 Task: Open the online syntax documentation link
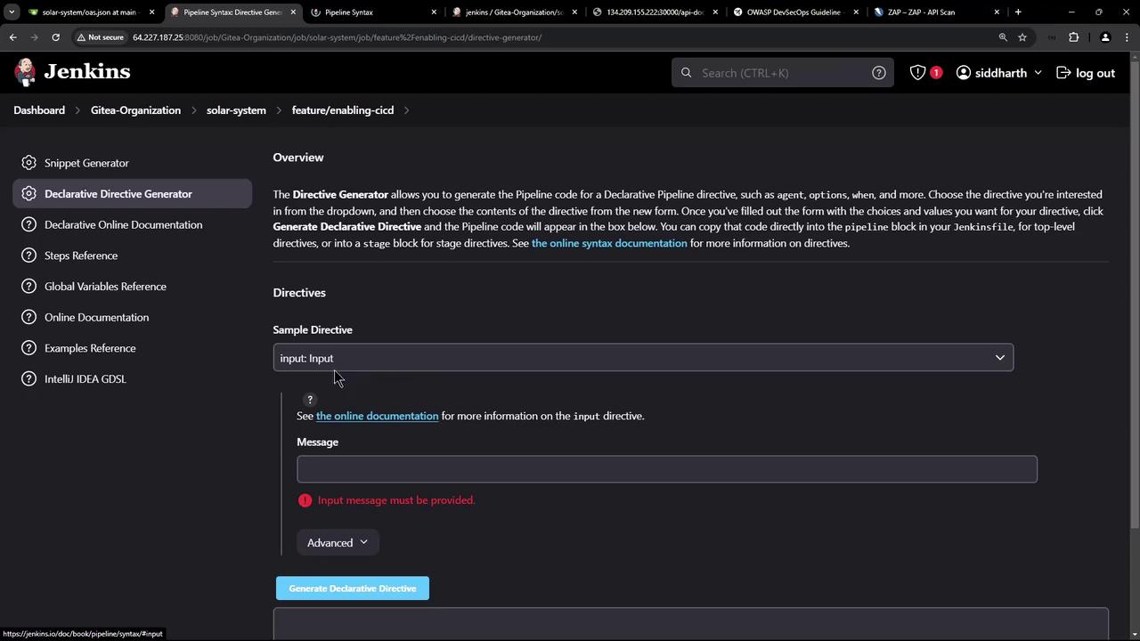tap(609, 243)
